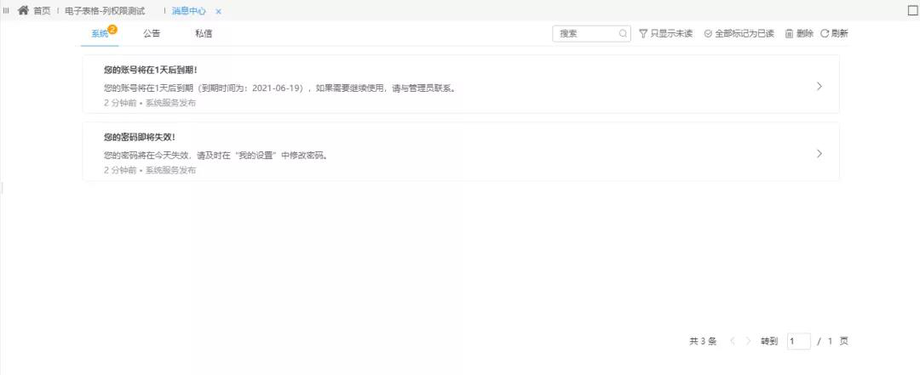
Task: Click the 删除 button
Action: click(x=799, y=33)
